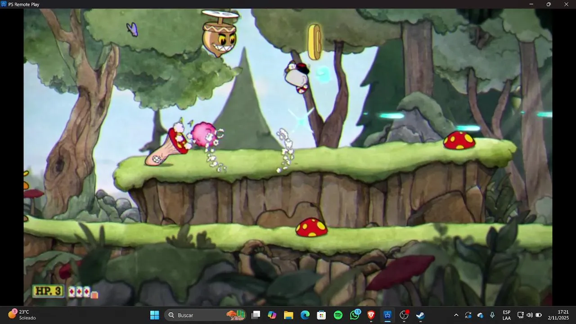This screenshot has width=576, height=324.
Task: Click the PS Remote Play title icon
Action: tap(4, 4)
